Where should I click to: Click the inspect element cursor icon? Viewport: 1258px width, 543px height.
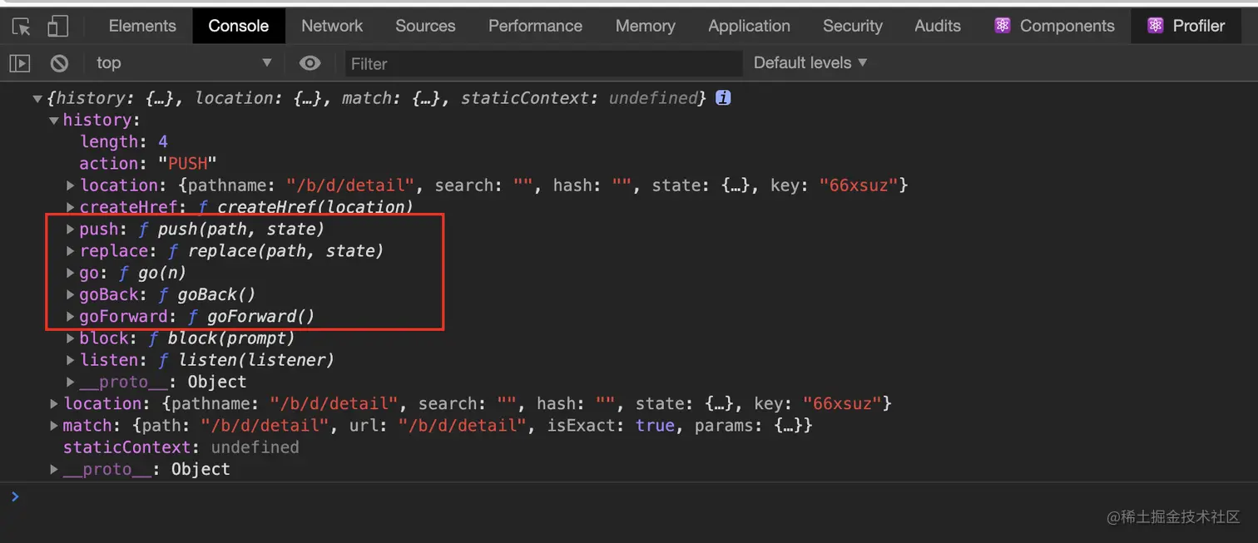click(x=22, y=27)
